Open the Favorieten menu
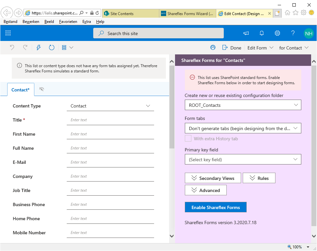The image size is (317, 251). click(x=68, y=21)
